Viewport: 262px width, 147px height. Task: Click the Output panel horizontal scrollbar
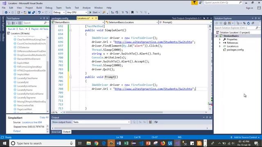(87, 128)
